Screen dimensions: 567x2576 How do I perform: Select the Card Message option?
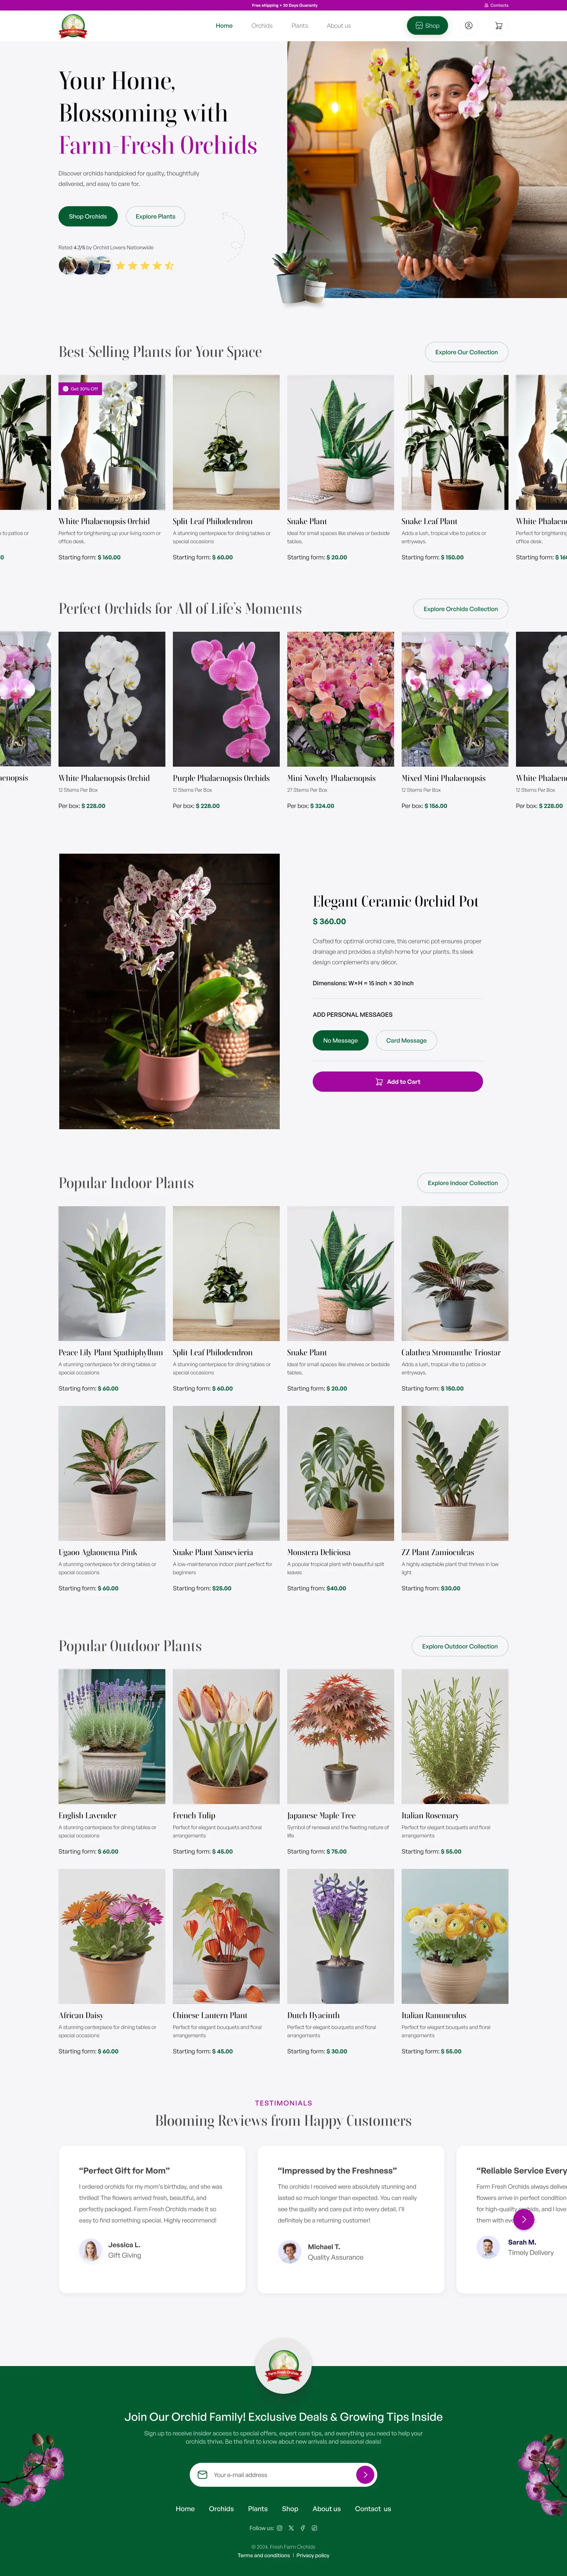(x=406, y=1040)
